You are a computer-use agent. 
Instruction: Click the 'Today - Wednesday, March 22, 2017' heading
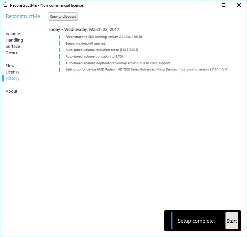(x=84, y=29)
